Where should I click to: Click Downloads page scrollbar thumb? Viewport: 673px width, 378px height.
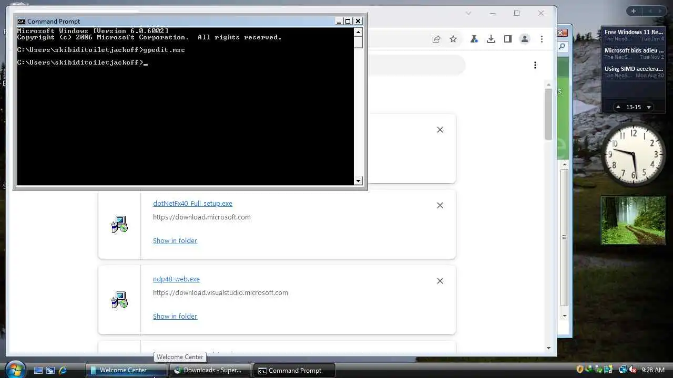pos(548,113)
